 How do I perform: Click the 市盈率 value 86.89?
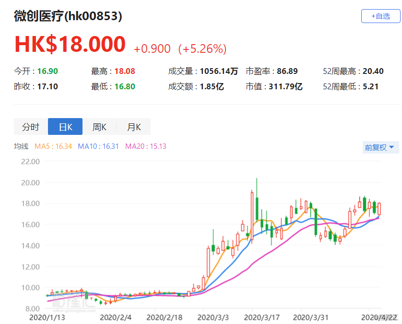tap(287, 71)
